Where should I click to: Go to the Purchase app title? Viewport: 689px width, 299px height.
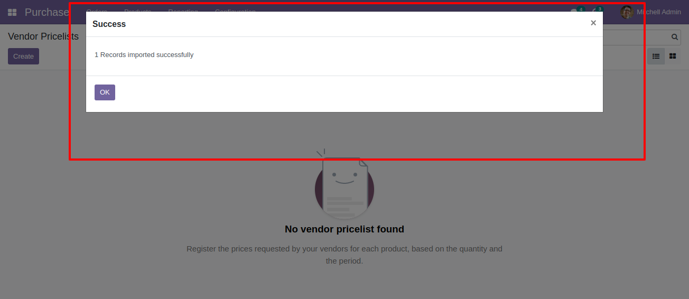pyautogui.click(x=47, y=12)
